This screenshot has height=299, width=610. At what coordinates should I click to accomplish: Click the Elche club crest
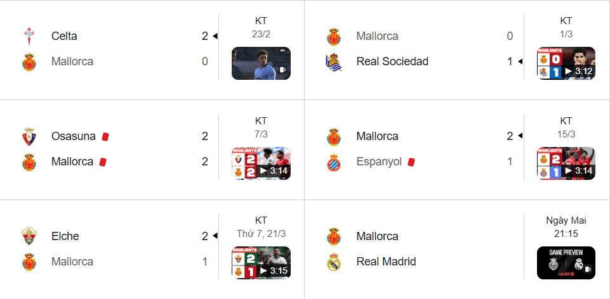(x=29, y=236)
